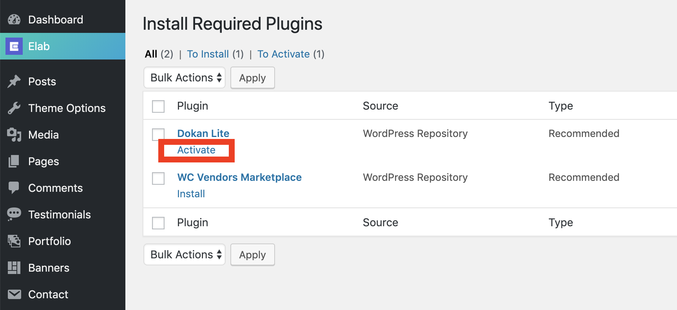Open Theme Options in sidebar
The image size is (677, 310).
click(63, 108)
